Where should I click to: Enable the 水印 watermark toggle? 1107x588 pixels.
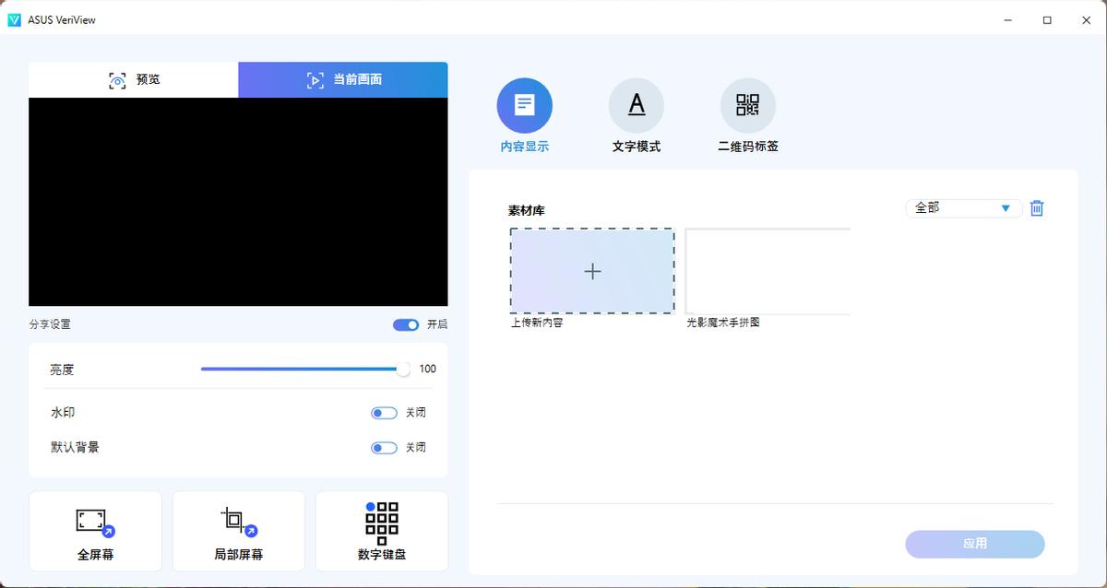(x=383, y=412)
